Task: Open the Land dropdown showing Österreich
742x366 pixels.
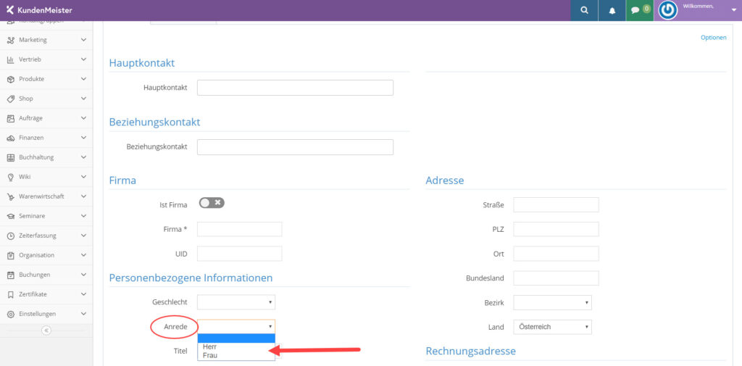Action: pos(552,327)
